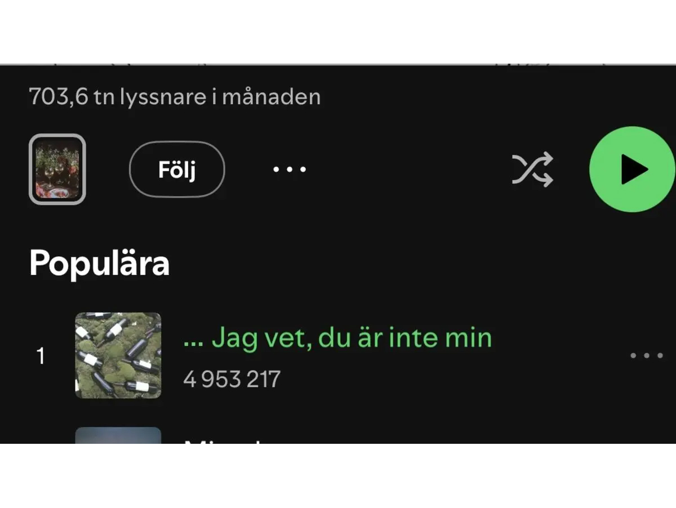Expand the three-dot menu next to Följ
Viewport: 676px width, 508px height.
point(290,169)
